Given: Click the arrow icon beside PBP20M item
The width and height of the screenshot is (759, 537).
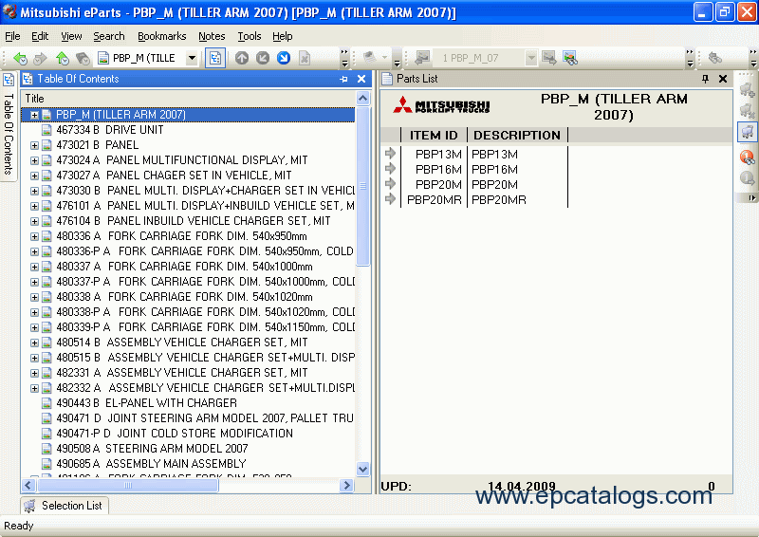Looking at the screenshot, I should tap(390, 184).
